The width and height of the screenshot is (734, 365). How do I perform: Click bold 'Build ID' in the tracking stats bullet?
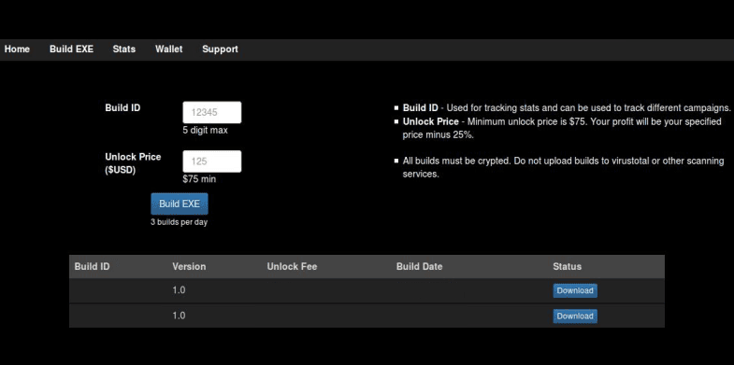click(421, 108)
